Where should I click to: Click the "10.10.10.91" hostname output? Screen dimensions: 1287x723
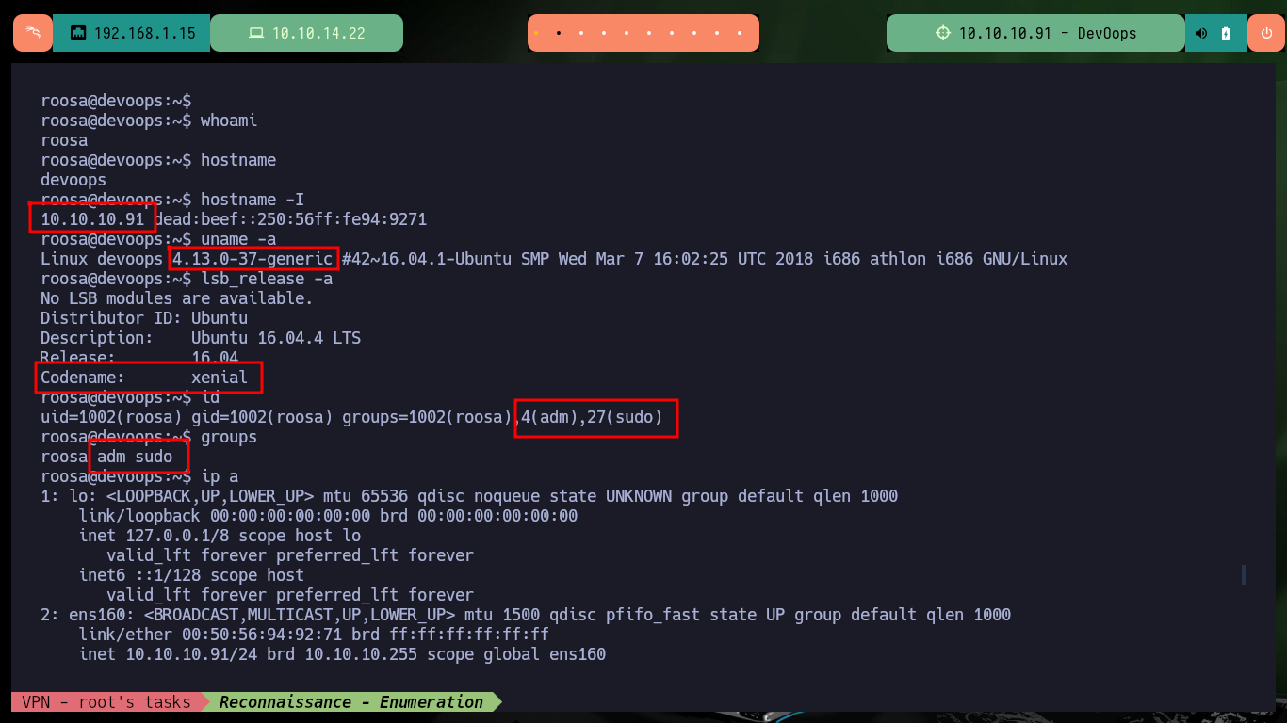[92, 219]
